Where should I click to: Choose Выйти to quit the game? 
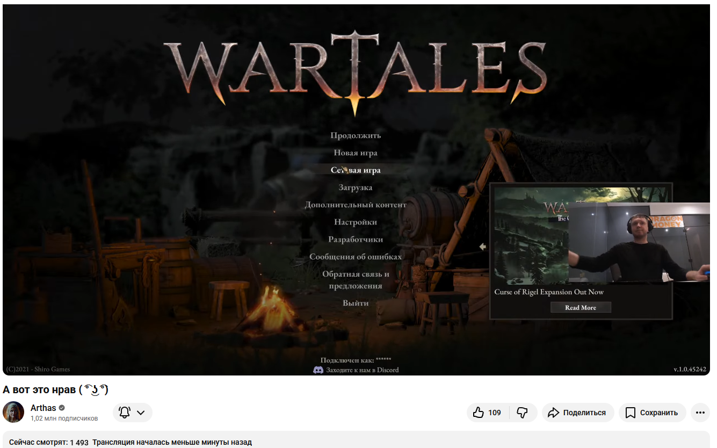tap(356, 303)
